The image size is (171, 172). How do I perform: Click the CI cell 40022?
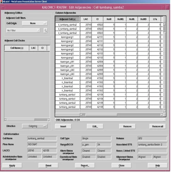97,25
